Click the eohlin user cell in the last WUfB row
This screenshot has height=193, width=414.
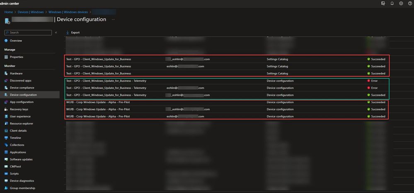pos(185,116)
